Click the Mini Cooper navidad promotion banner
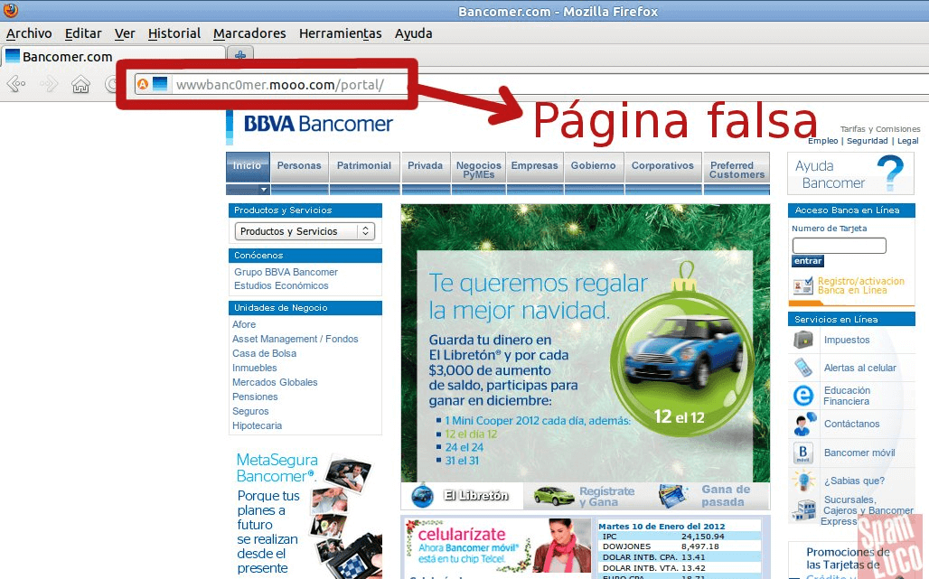 point(586,343)
